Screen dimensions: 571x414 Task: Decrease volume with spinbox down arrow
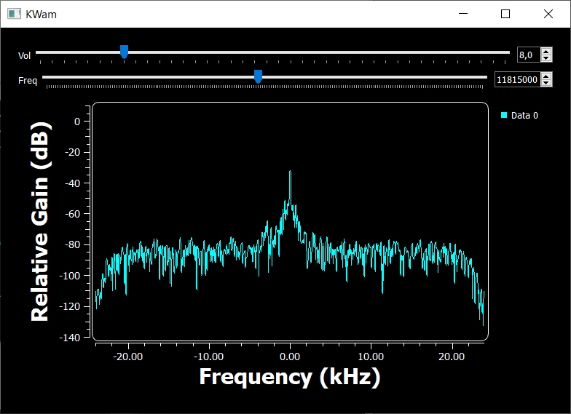coord(546,58)
